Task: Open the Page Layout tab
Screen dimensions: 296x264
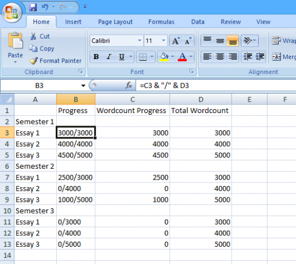Action: point(116,22)
